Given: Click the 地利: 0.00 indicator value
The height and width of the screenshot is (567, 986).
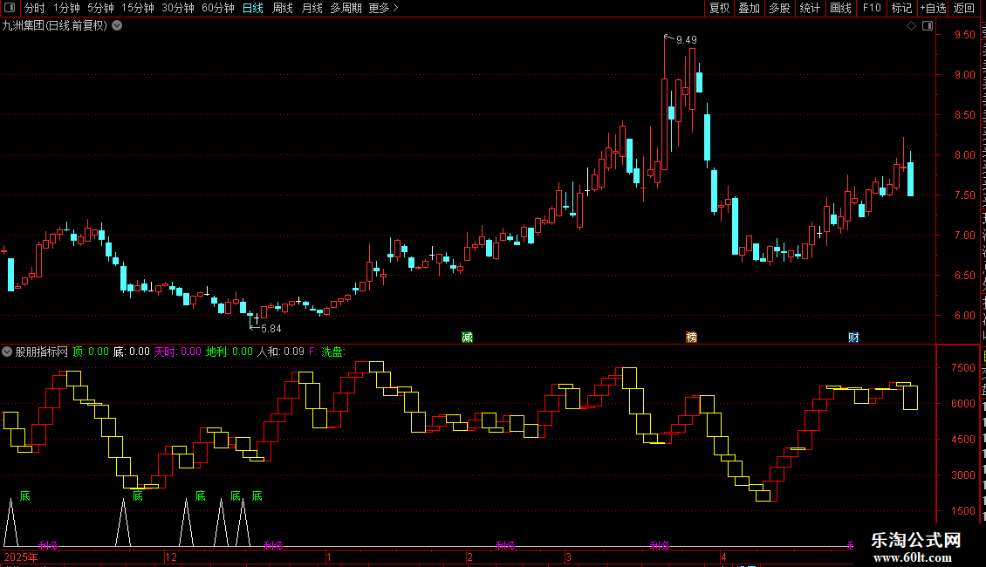Looking at the screenshot, I should click(229, 352).
